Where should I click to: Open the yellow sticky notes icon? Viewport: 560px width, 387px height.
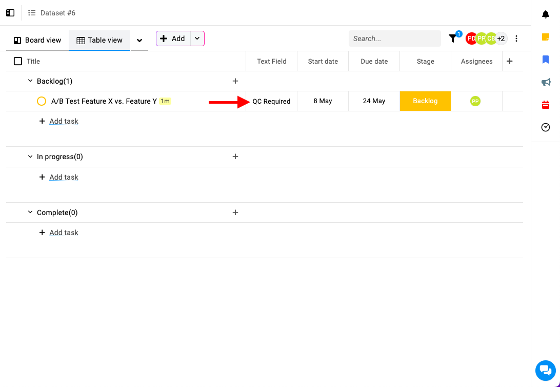tap(545, 37)
